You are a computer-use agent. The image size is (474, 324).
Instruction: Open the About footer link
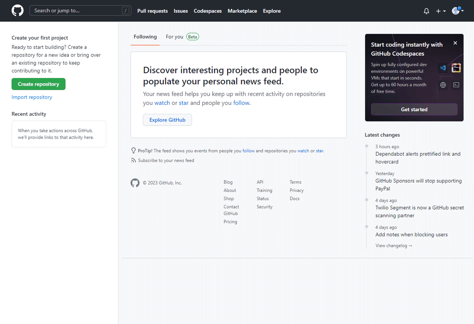[229, 190]
